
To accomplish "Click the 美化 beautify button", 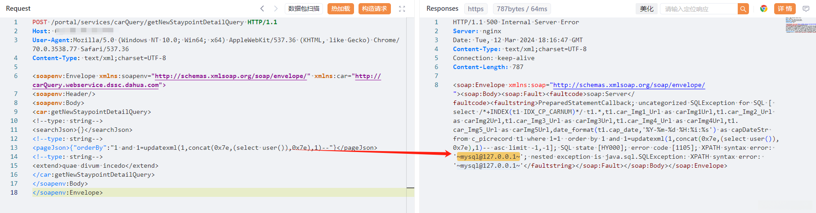I will pos(647,9).
